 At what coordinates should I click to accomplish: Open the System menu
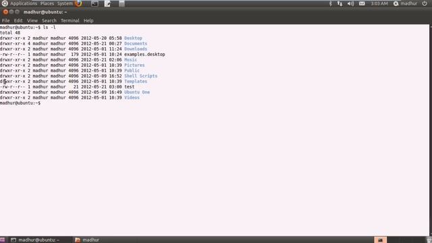[65, 3]
